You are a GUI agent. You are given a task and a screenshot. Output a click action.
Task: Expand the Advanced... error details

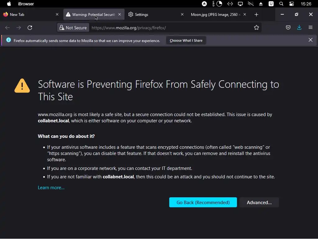tap(259, 203)
